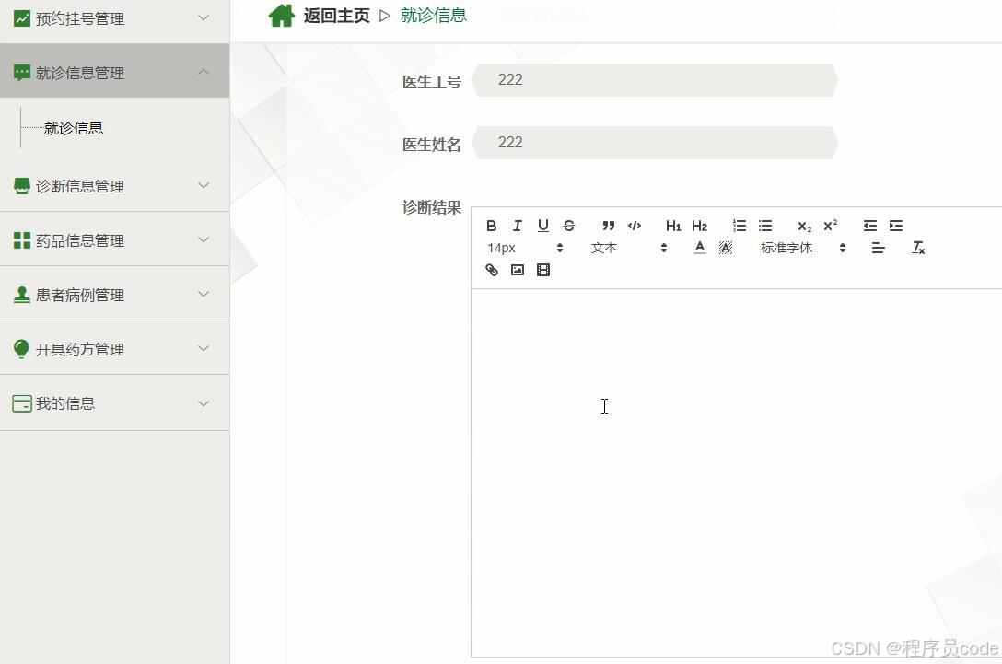Toggle the bullet list format
Image resolution: width=1002 pixels, height=664 pixels.
click(765, 226)
